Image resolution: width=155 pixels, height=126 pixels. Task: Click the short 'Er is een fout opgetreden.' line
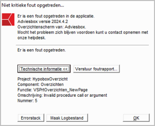(x=42, y=50)
